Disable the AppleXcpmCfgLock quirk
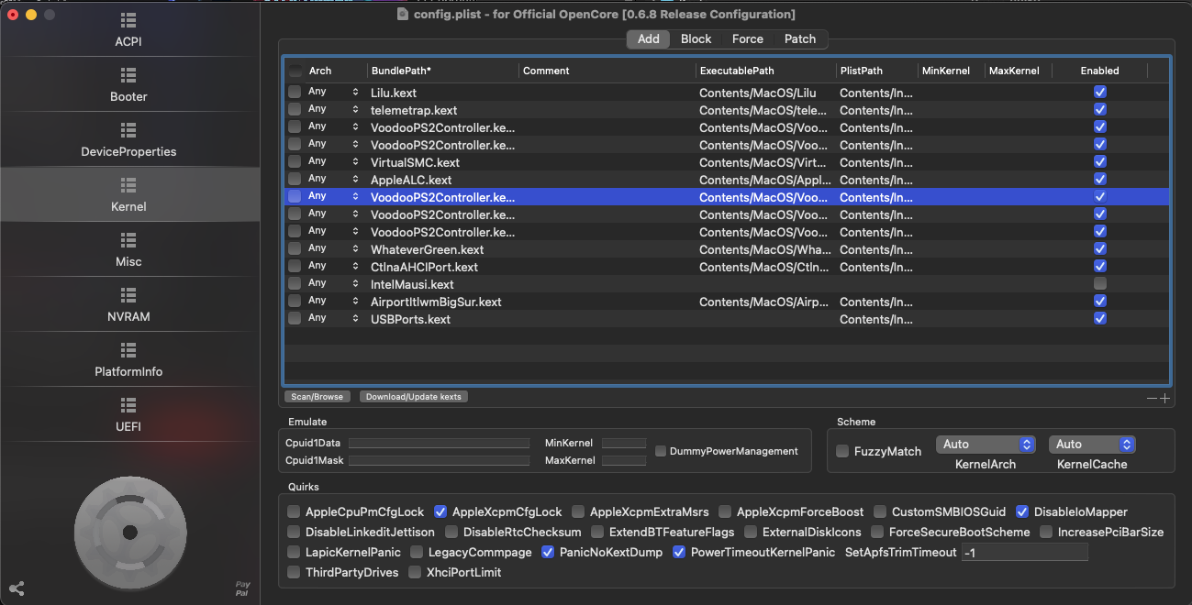The image size is (1192, 605). [440, 511]
